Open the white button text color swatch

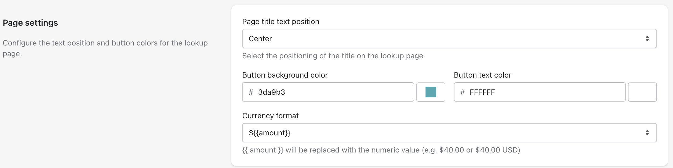[642, 92]
